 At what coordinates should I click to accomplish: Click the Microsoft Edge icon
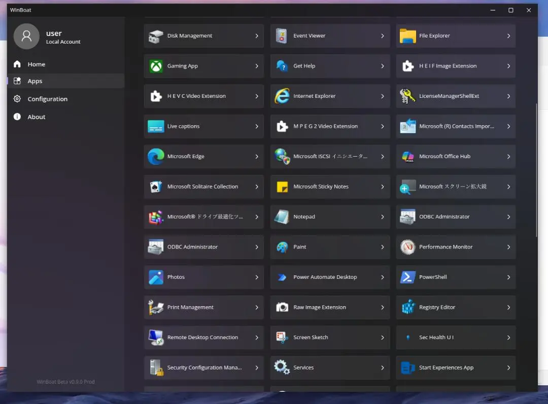(156, 157)
